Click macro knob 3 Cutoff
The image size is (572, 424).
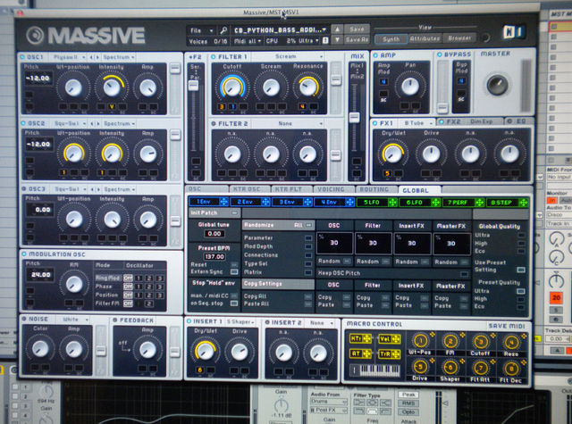[481, 342]
